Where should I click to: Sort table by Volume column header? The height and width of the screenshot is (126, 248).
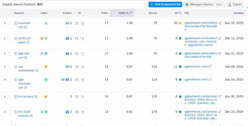click(x=153, y=13)
